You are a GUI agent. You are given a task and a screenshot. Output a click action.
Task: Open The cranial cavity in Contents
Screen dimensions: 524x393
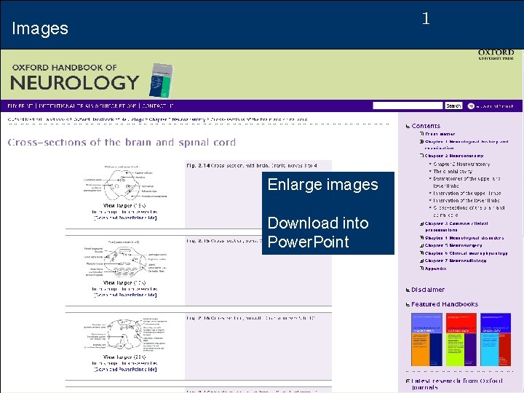453,172
